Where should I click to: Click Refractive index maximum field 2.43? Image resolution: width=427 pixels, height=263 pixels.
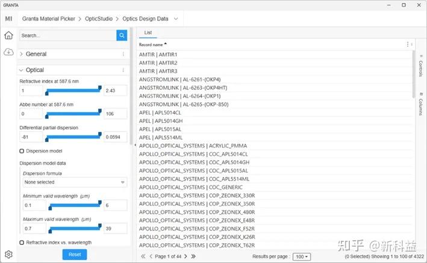click(x=115, y=91)
